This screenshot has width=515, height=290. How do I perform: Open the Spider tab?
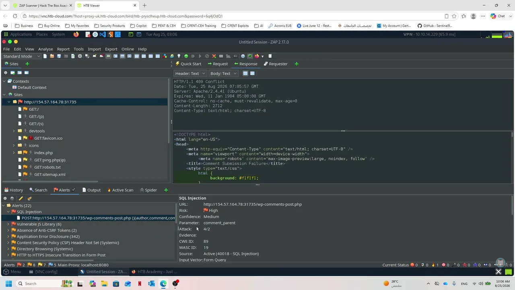[x=148, y=190]
